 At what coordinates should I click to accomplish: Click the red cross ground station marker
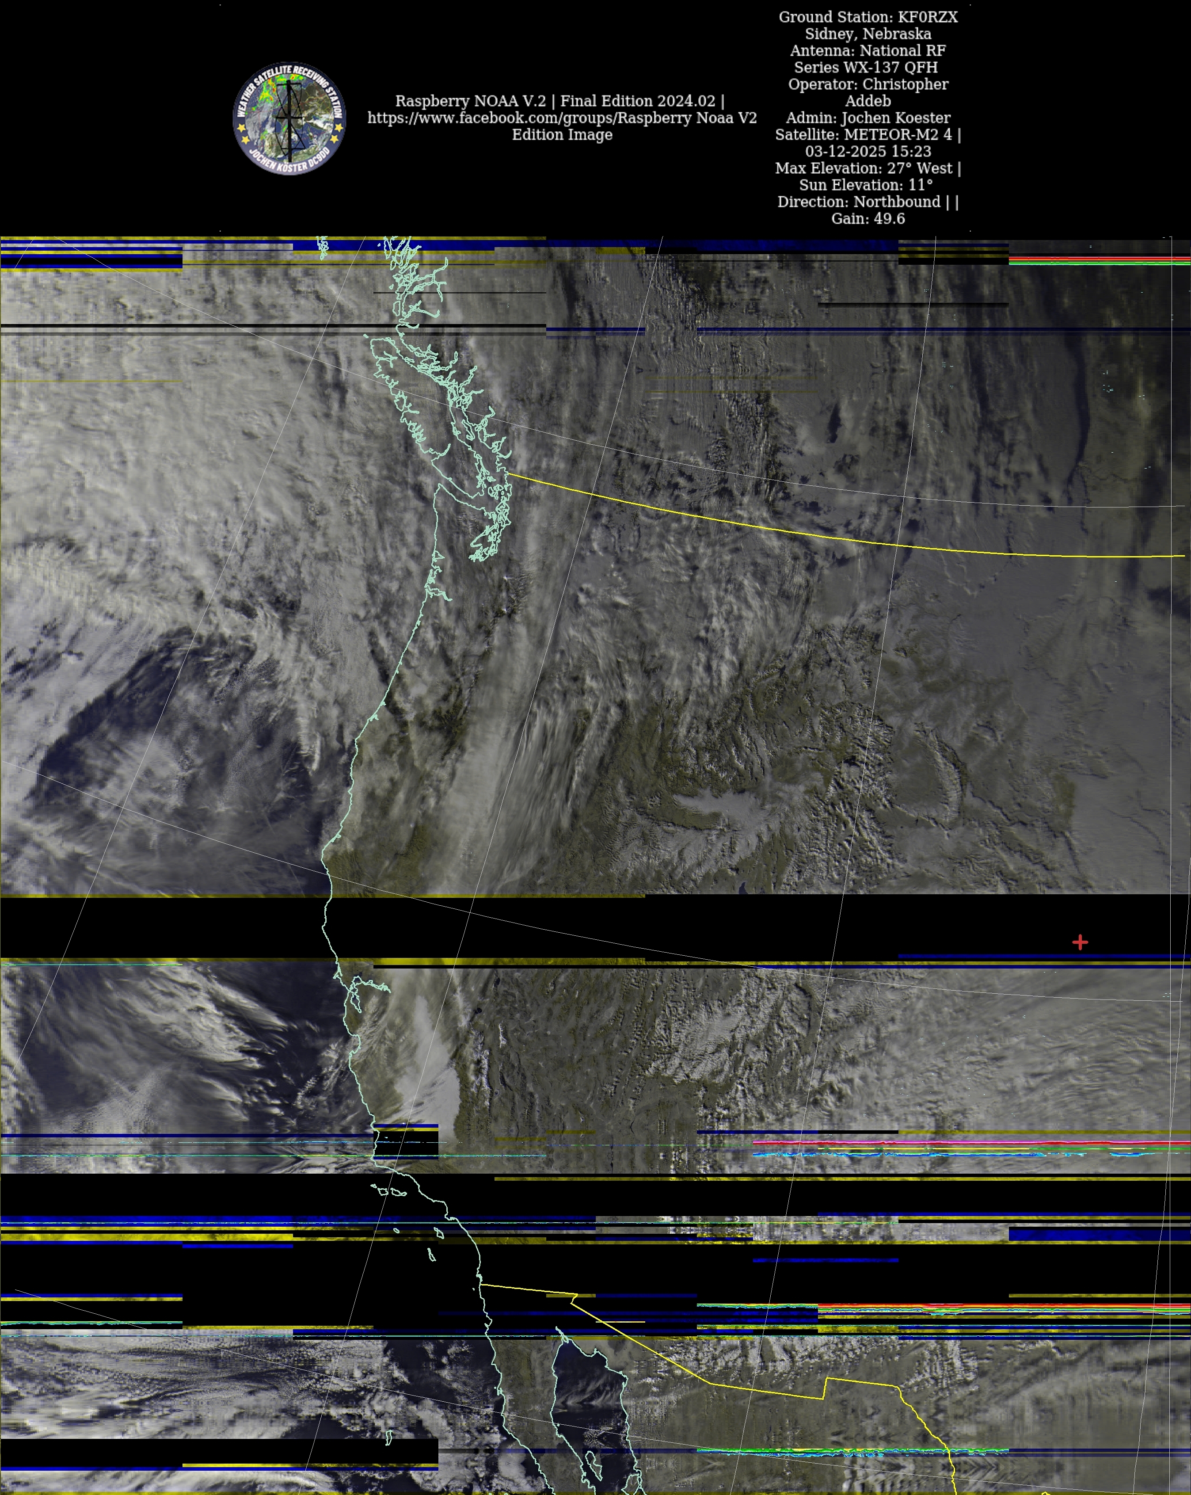coord(1079,942)
